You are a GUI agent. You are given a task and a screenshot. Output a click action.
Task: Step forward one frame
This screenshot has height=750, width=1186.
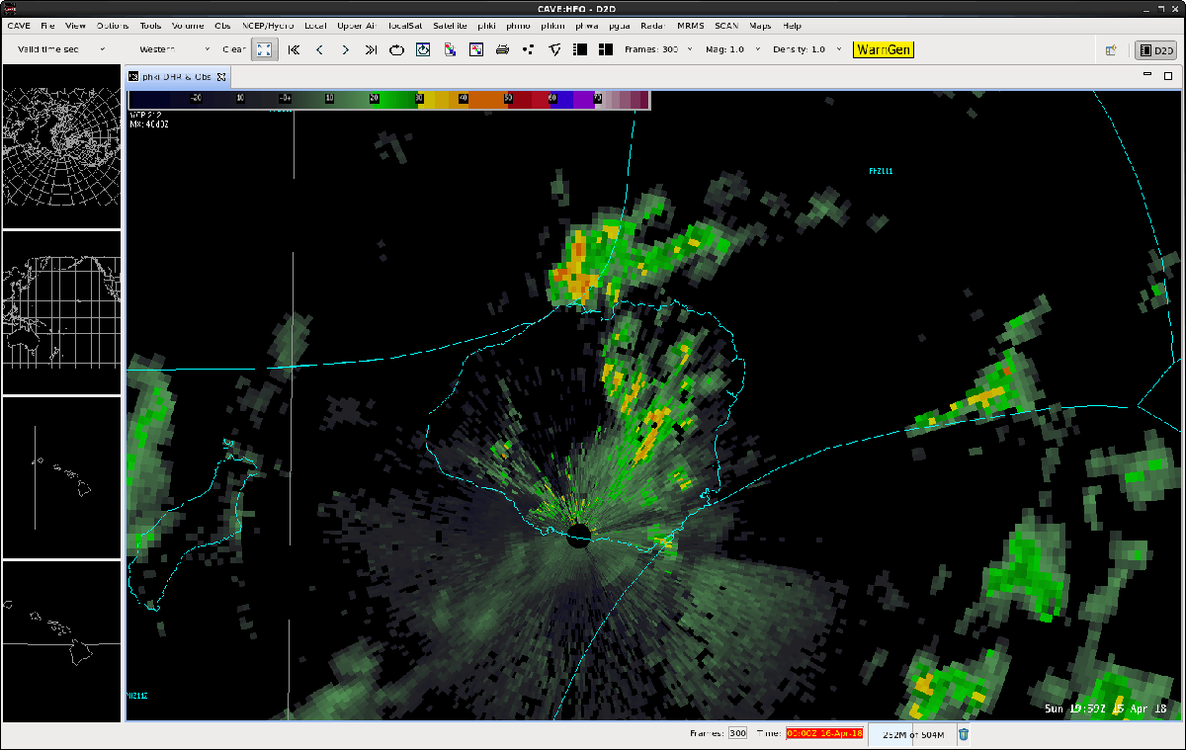coord(345,49)
